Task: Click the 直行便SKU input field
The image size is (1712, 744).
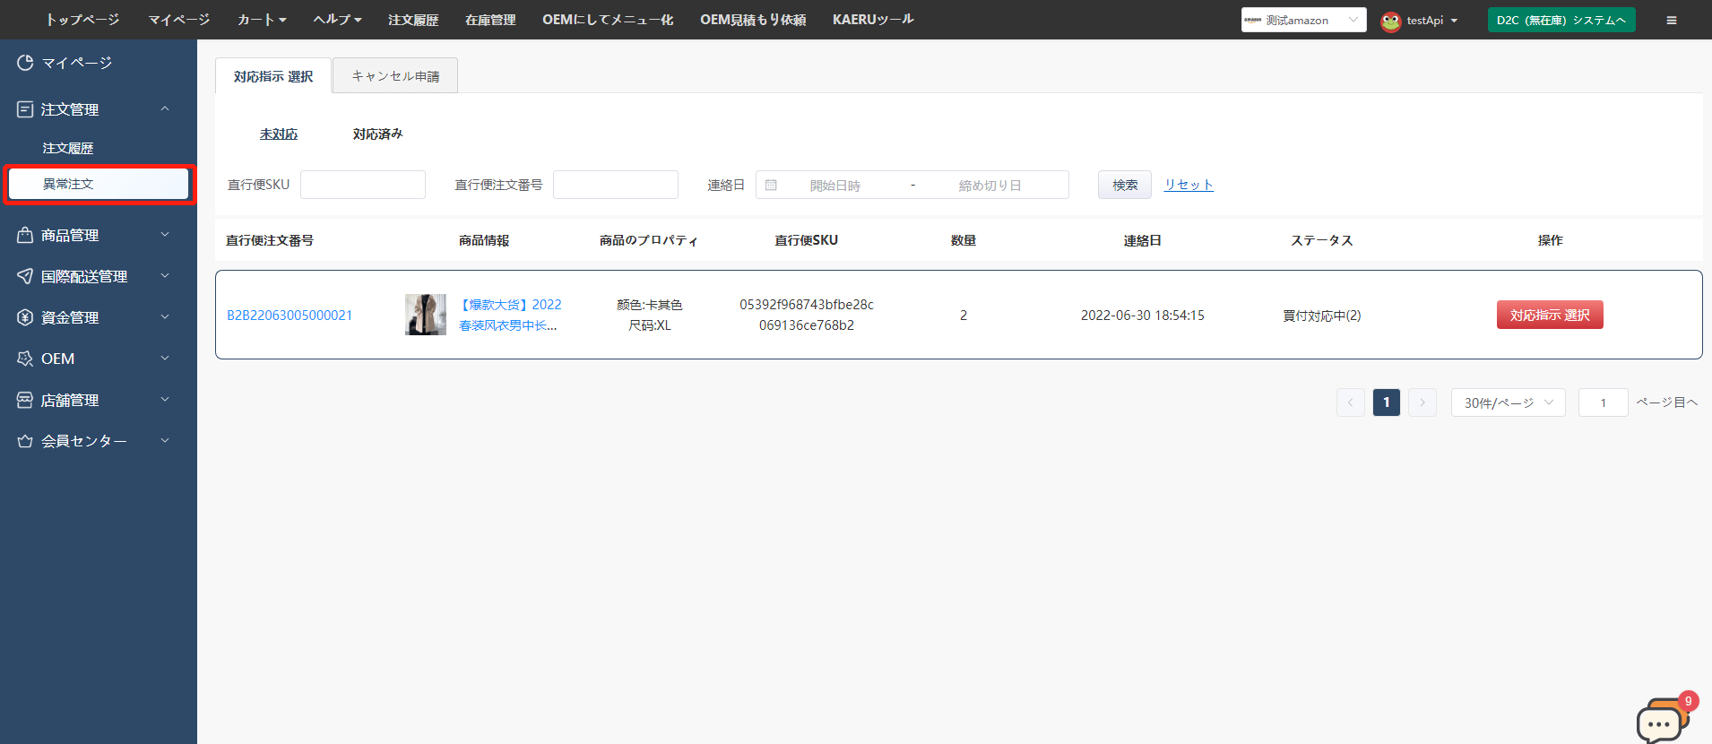Action: [x=363, y=185]
